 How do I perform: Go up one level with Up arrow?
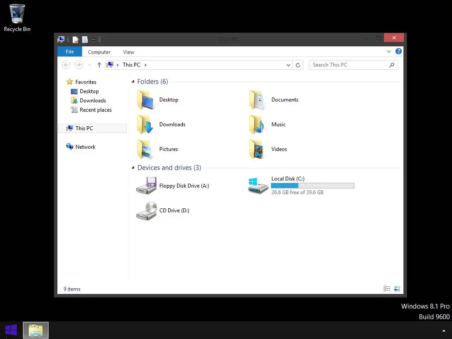tap(99, 65)
